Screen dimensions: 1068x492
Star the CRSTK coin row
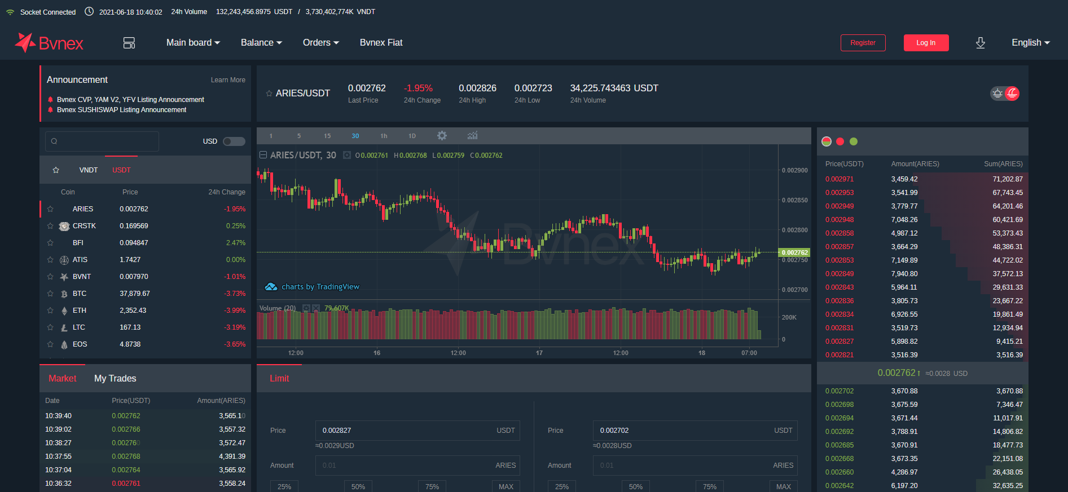(50, 226)
